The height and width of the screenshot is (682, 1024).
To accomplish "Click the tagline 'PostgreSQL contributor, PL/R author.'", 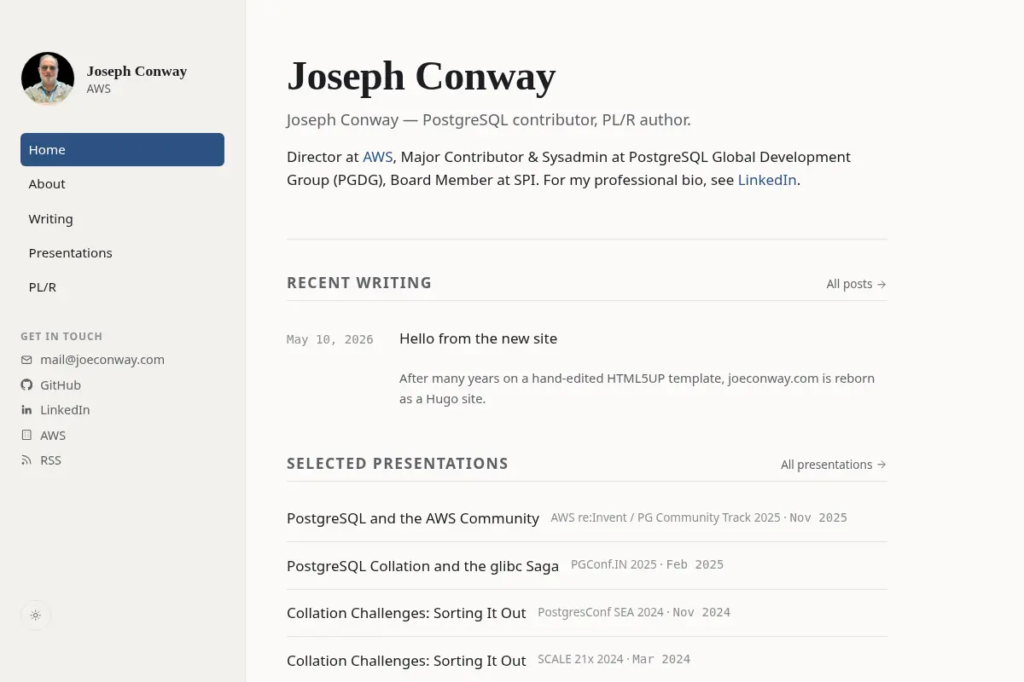I will pyautogui.click(x=556, y=119).
